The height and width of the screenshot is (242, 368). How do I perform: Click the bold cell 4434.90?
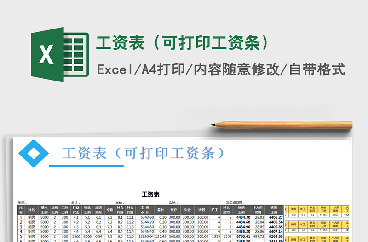tap(241, 227)
